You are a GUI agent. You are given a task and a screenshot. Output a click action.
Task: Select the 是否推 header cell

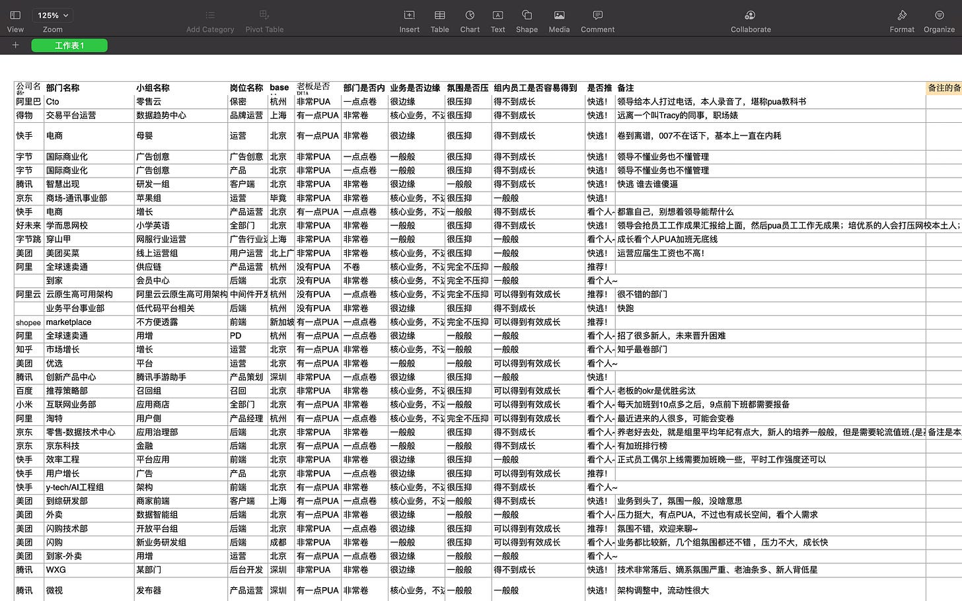pos(600,88)
